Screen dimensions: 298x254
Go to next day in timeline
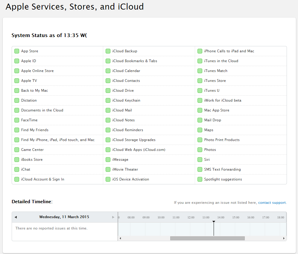(113, 217)
